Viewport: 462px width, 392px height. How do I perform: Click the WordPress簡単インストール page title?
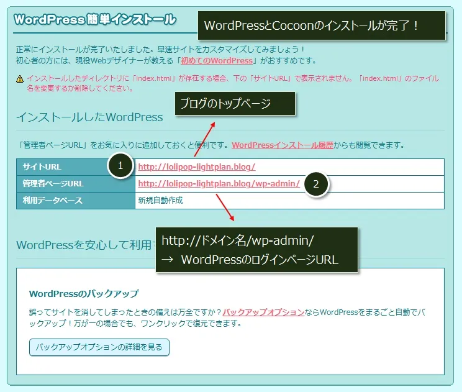94,19
